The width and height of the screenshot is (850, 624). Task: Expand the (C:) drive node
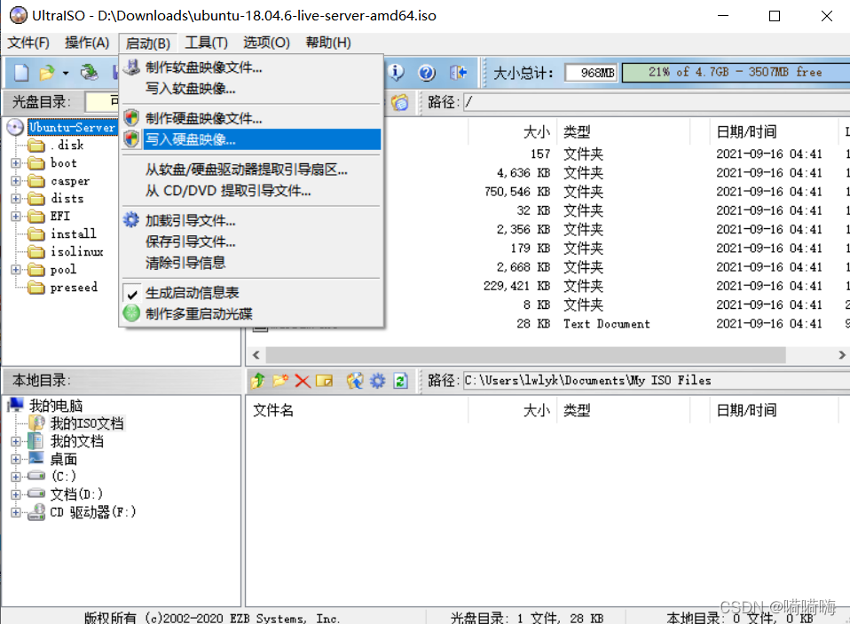(x=16, y=477)
